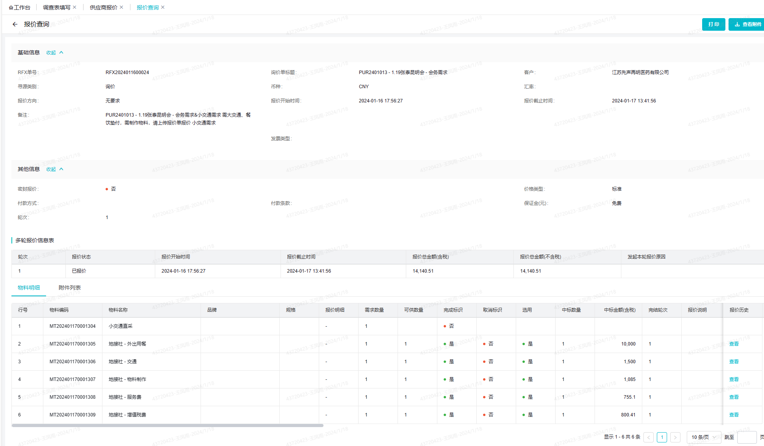Click the 查看附件 download button

point(747,24)
